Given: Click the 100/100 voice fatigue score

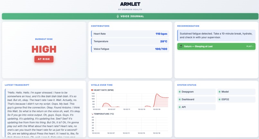Looking at the screenshot, I should pyautogui.click(x=161, y=49).
